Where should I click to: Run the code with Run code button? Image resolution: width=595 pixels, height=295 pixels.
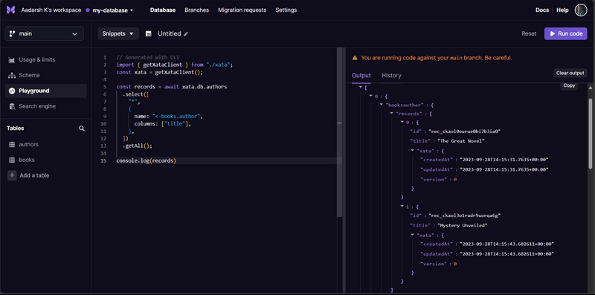pos(566,33)
